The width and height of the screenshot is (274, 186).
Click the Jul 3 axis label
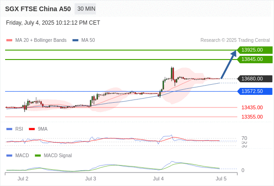click(x=91, y=179)
